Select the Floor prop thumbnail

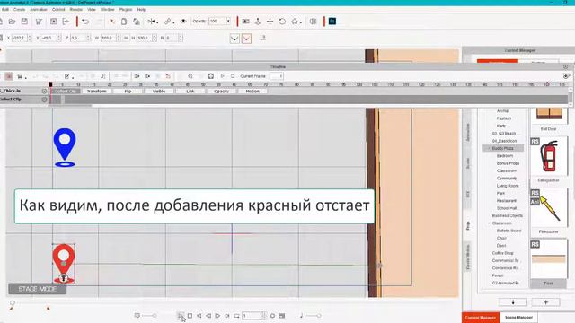[x=549, y=259]
